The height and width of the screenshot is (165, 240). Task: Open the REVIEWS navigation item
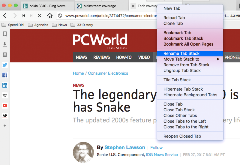102,57
